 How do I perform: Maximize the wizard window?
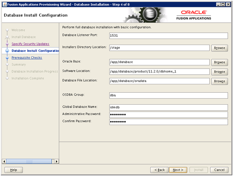click(x=223, y=4)
